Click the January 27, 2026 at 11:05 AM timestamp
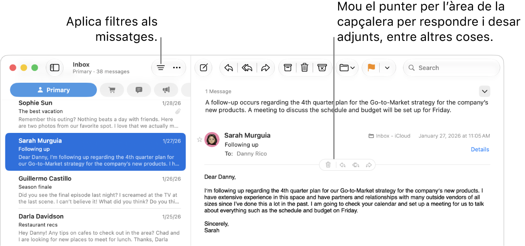 (454, 136)
